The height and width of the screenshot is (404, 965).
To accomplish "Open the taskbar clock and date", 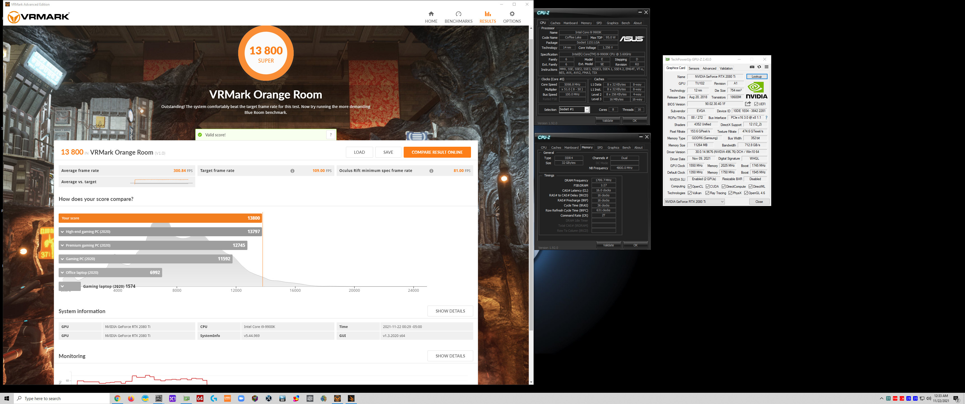I will click(x=941, y=398).
